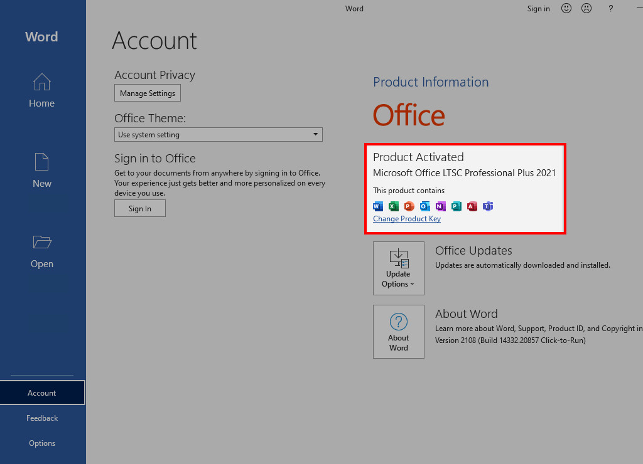Open Word Options from the sidebar
The image size is (643, 464).
coord(42,443)
